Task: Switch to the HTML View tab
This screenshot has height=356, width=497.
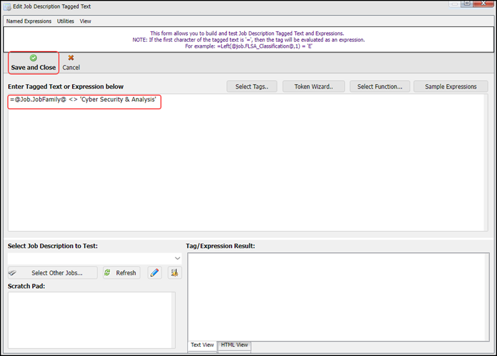Action: (x=234, y=345)
